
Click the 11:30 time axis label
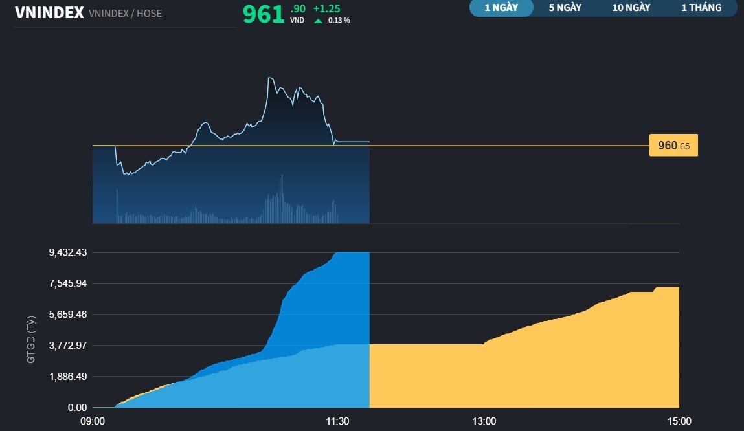click(x=337, y=421)
